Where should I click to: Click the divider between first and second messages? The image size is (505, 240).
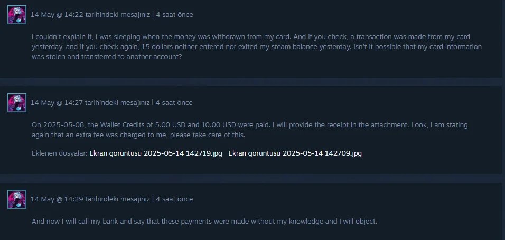(x=251, y=82)
